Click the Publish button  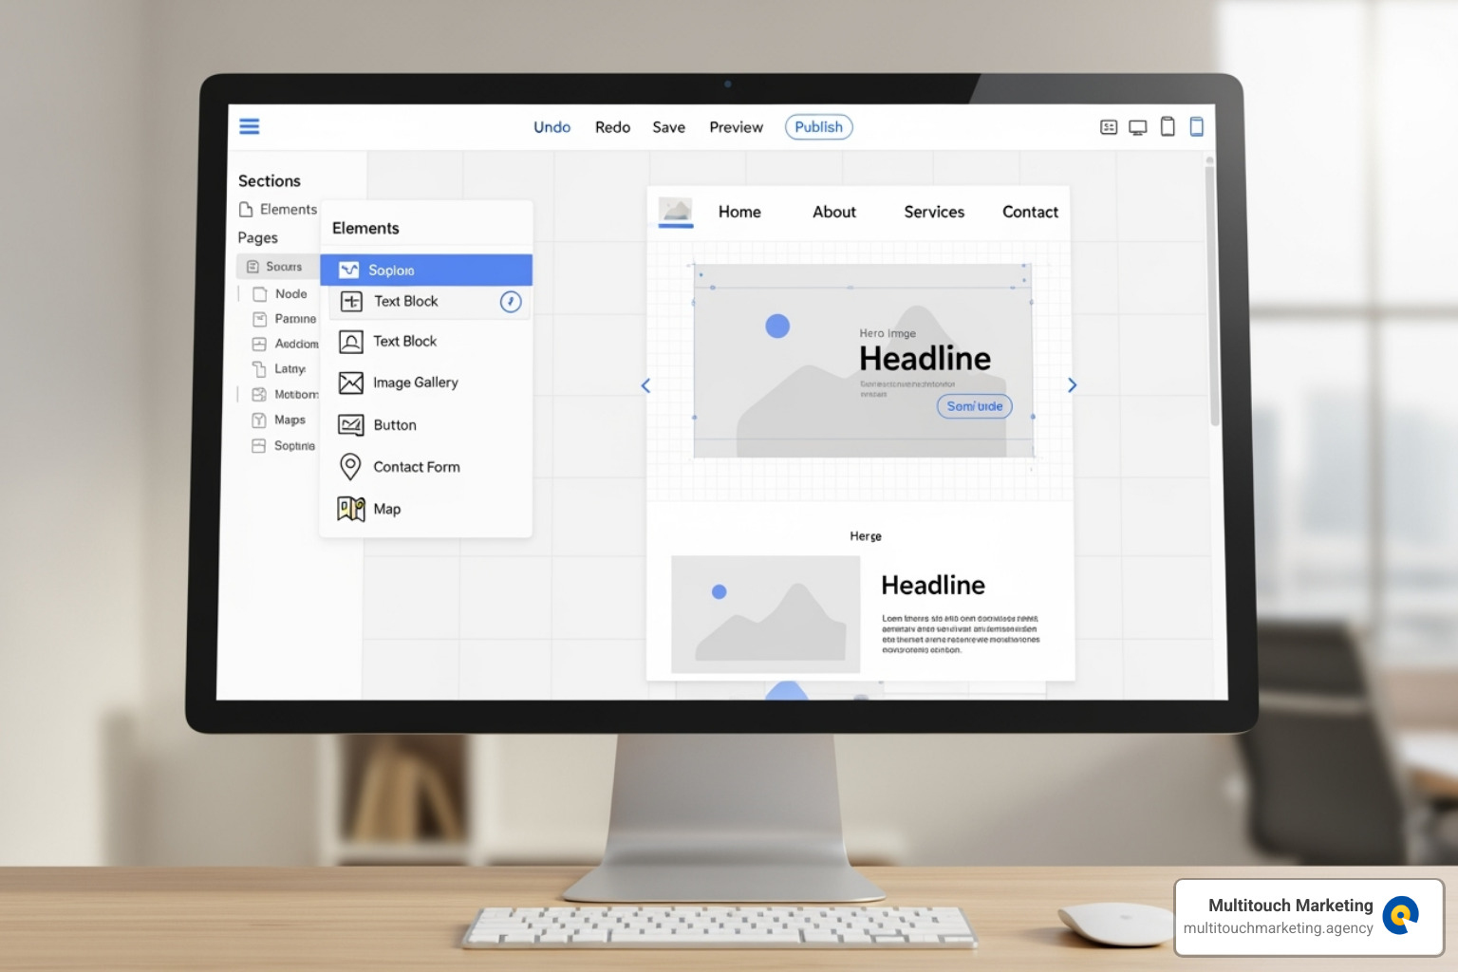tap(818, 126)
